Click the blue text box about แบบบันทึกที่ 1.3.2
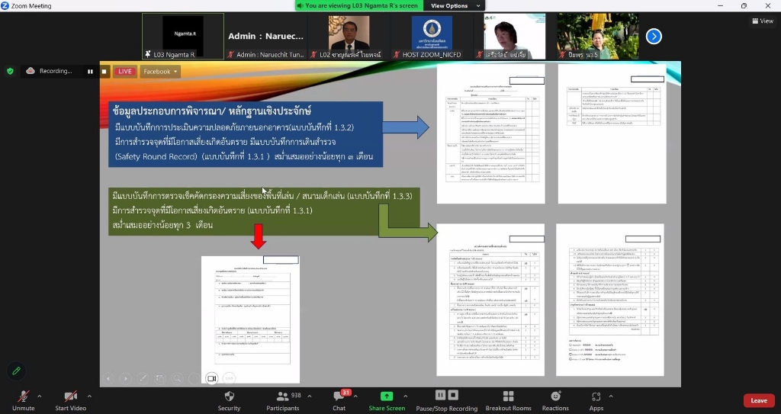The width and height of the screenshot is (781, 414). (x=246, y=134)
